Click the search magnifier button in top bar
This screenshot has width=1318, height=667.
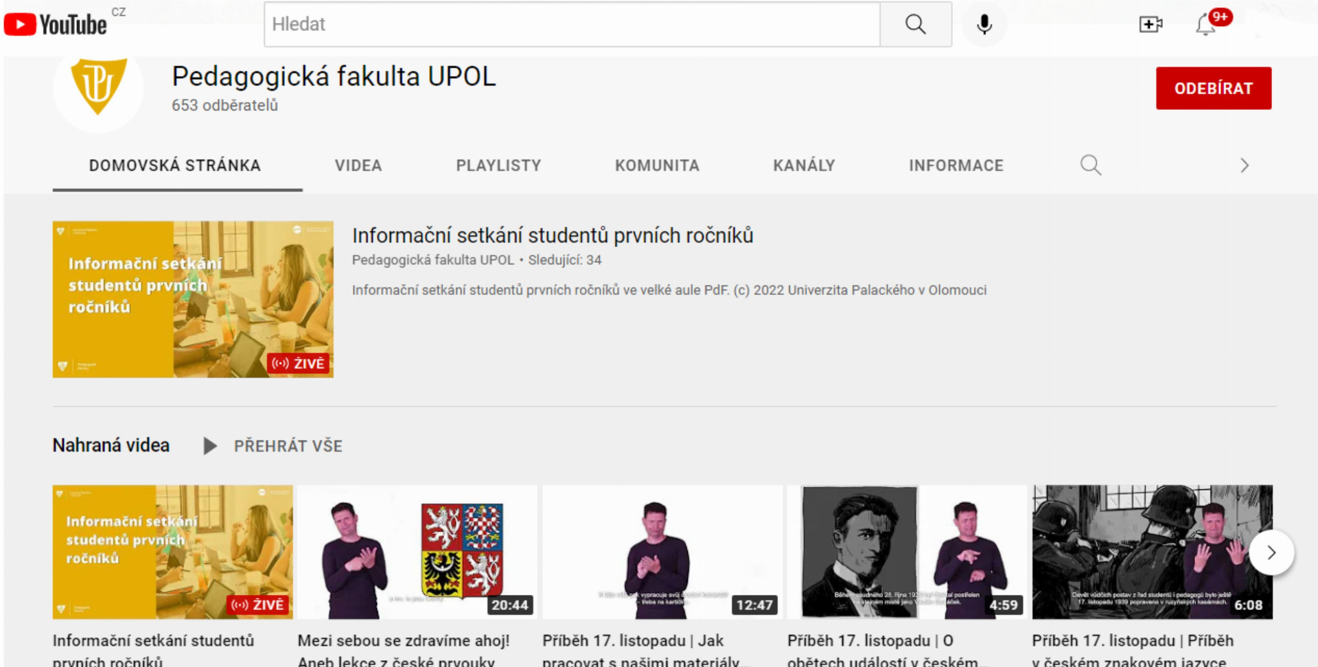click(915, 24)
